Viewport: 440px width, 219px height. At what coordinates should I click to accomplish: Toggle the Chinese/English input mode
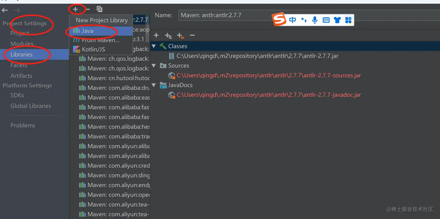click(292, 20)
